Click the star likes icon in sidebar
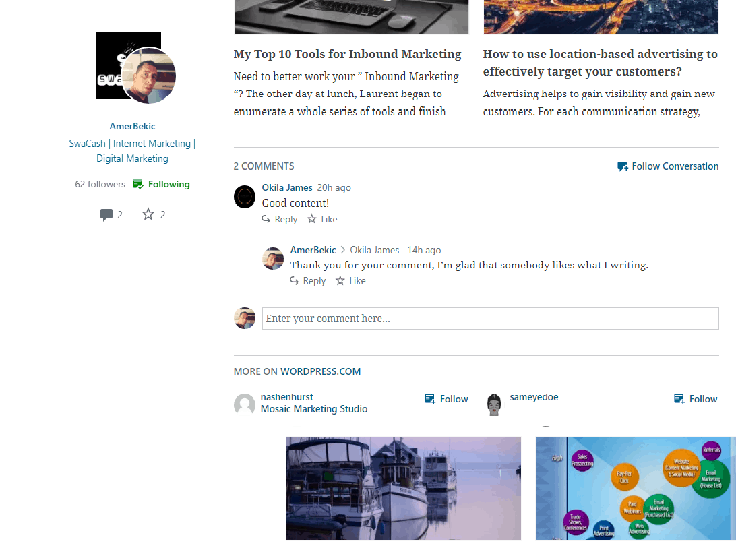The image size is (736, 552). [148, 214]
